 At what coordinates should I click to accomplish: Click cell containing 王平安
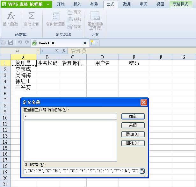(23, 87)
